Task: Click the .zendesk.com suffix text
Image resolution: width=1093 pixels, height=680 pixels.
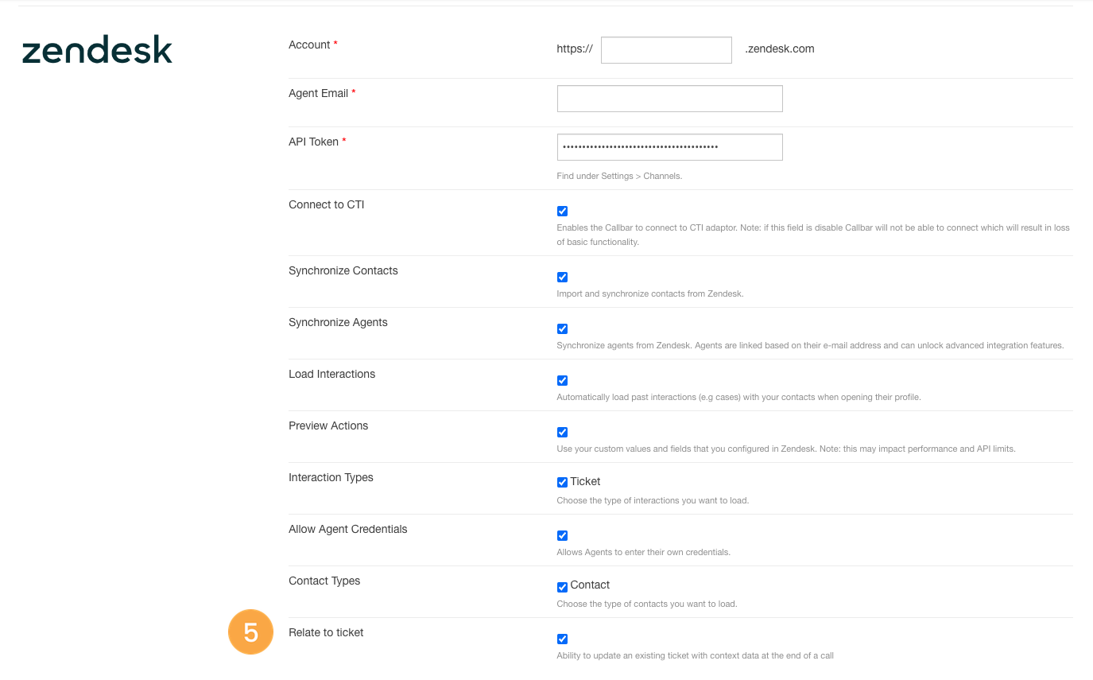Action: click(x=780, y=49)
